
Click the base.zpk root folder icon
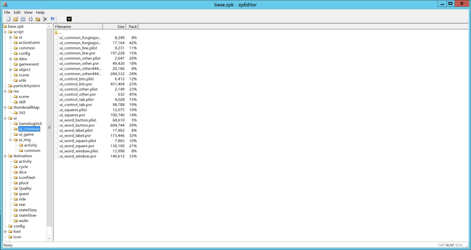(x=5, y=26)
